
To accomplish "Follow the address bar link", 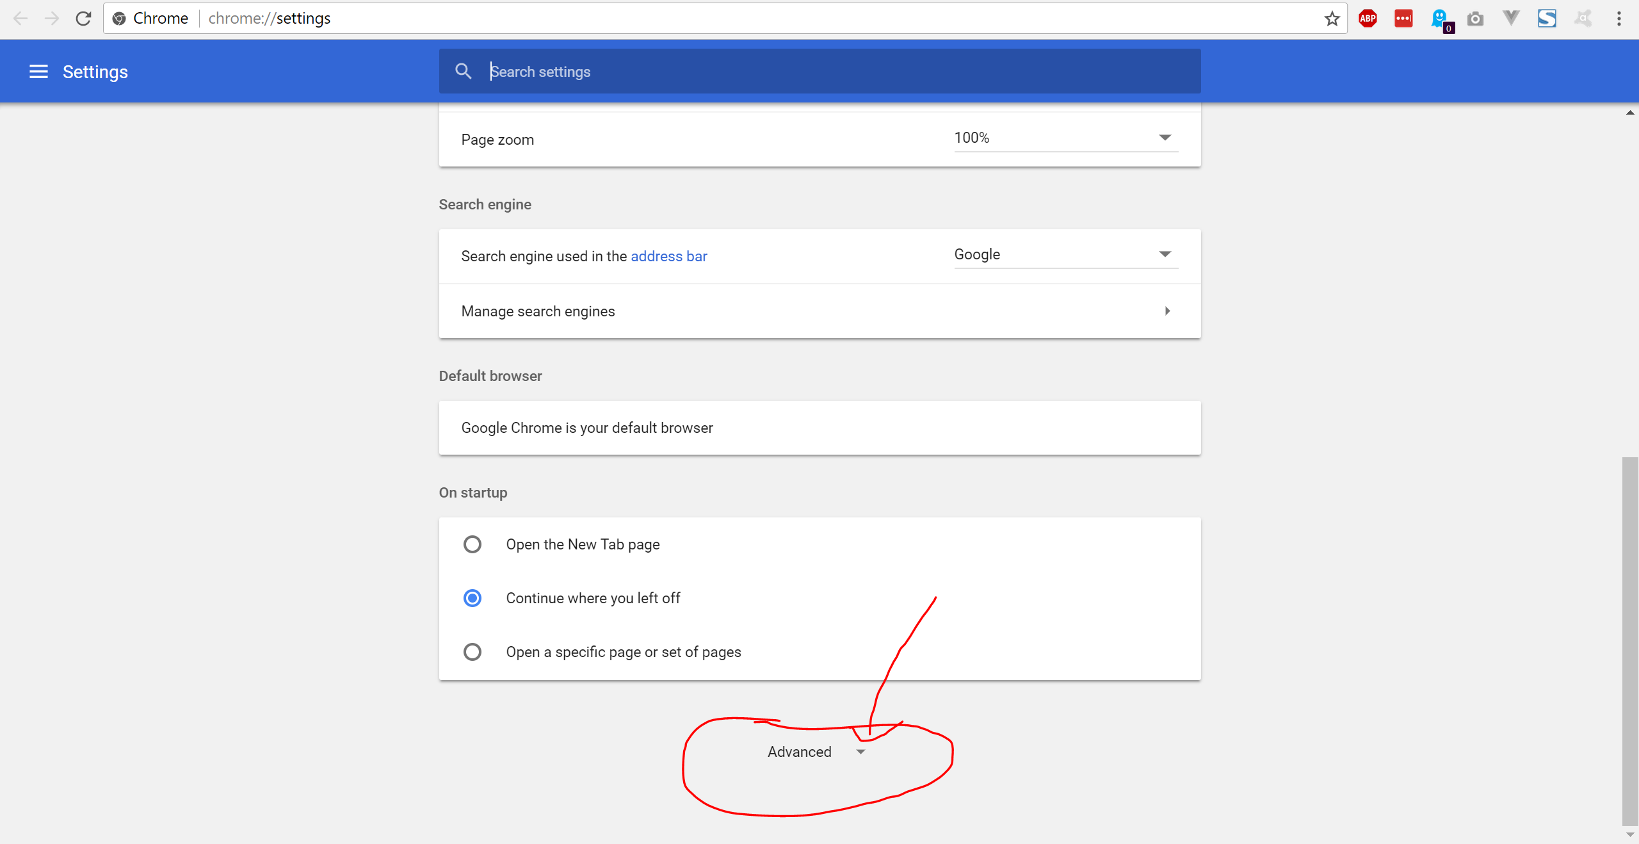I will [669, 256].
